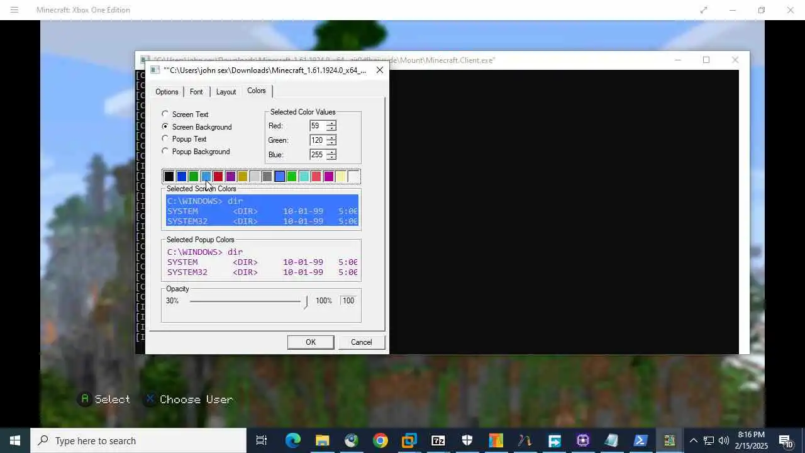Click the taskbar search box

click(x=138, y=440)
